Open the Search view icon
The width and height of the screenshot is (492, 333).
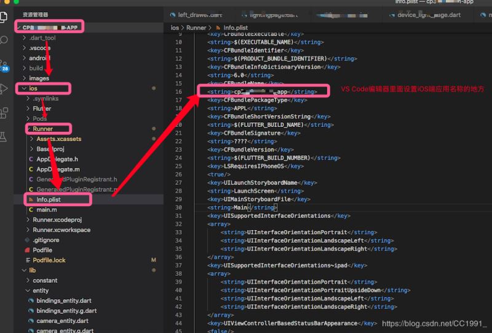click(x=6, y=40)
